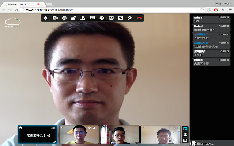Click the blue-named message sent at 15:18:43

tap(211, 45)
